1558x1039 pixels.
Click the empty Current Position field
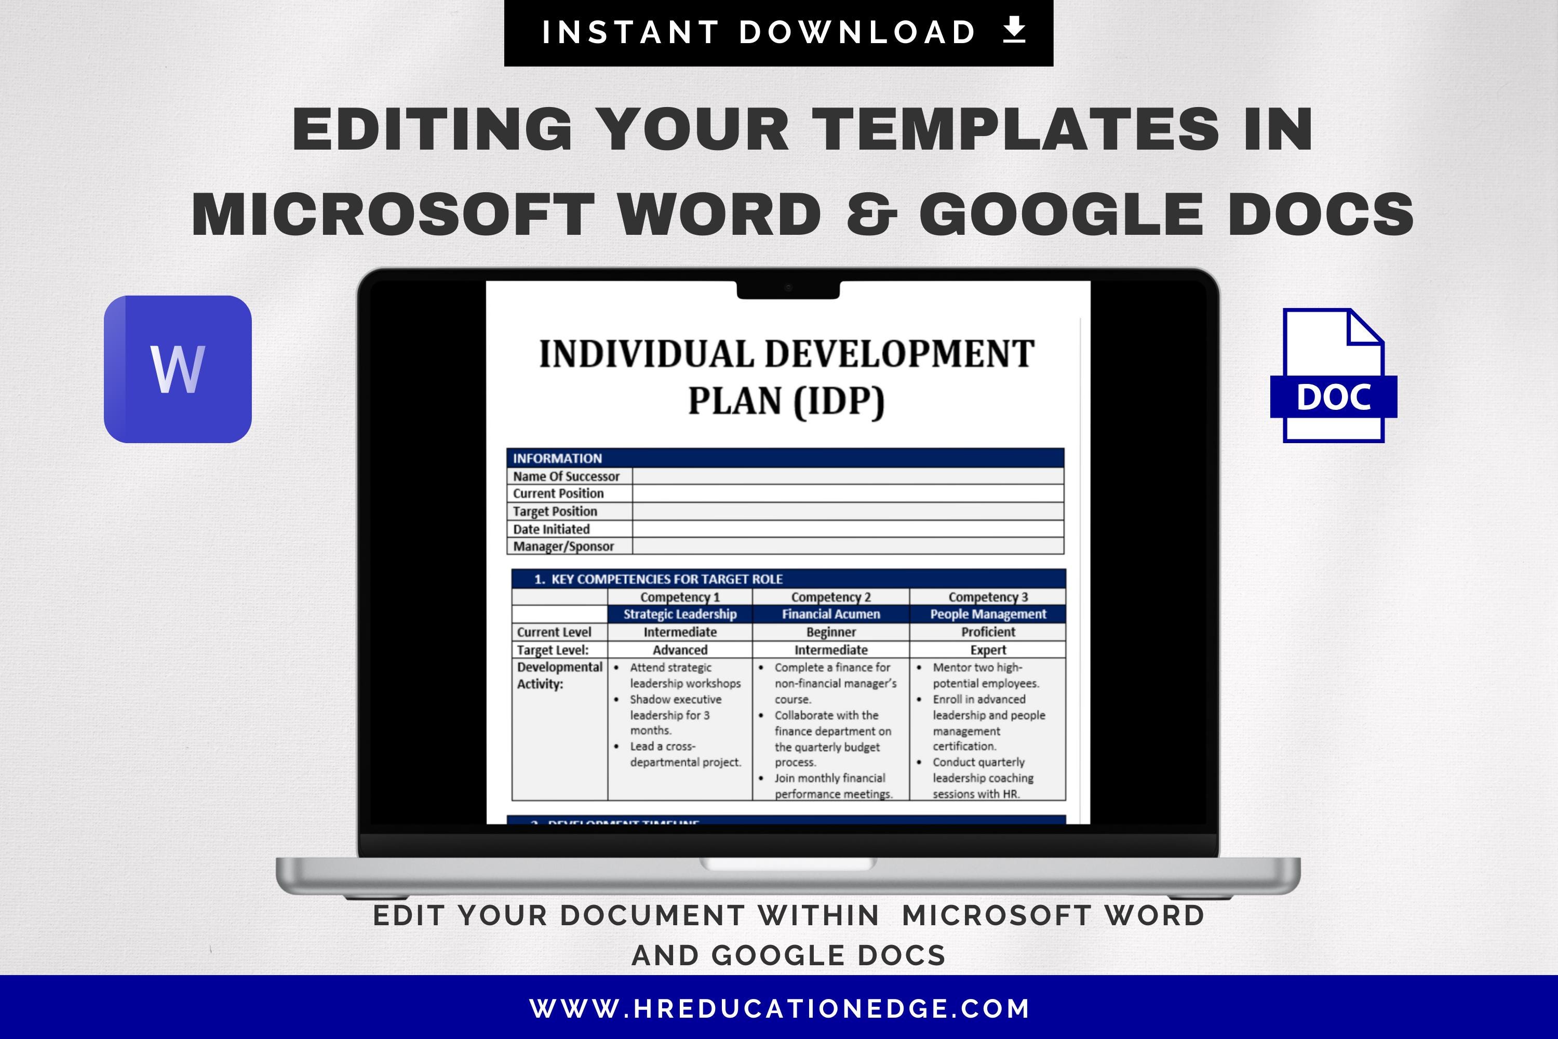pos(848,493)
